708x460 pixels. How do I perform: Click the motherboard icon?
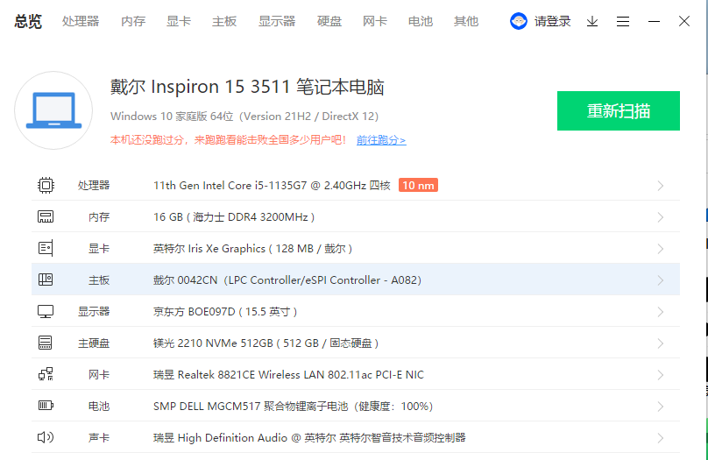pyautogui.click(x=46, y=280)
